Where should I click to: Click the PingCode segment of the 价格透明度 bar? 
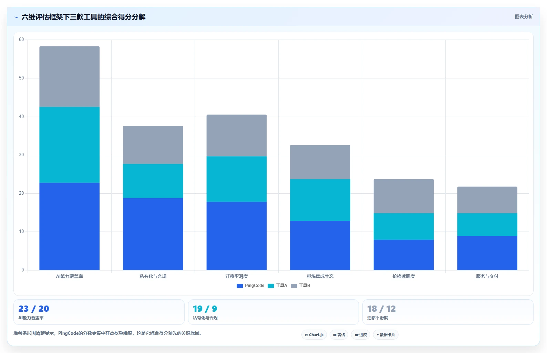404,255
